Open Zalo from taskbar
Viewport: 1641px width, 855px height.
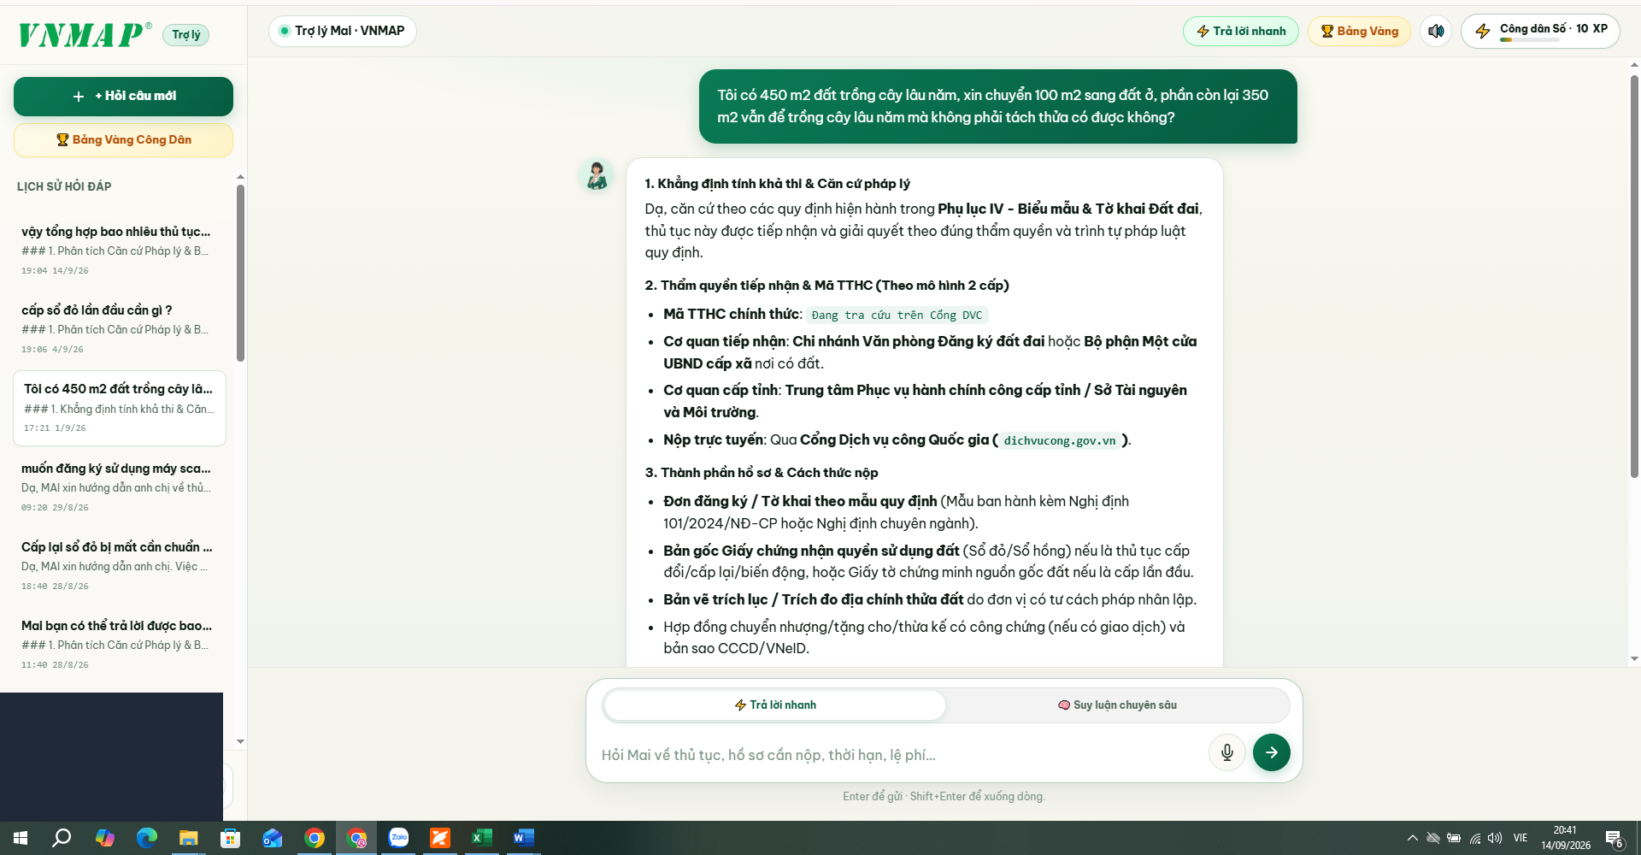click(398, 838)
